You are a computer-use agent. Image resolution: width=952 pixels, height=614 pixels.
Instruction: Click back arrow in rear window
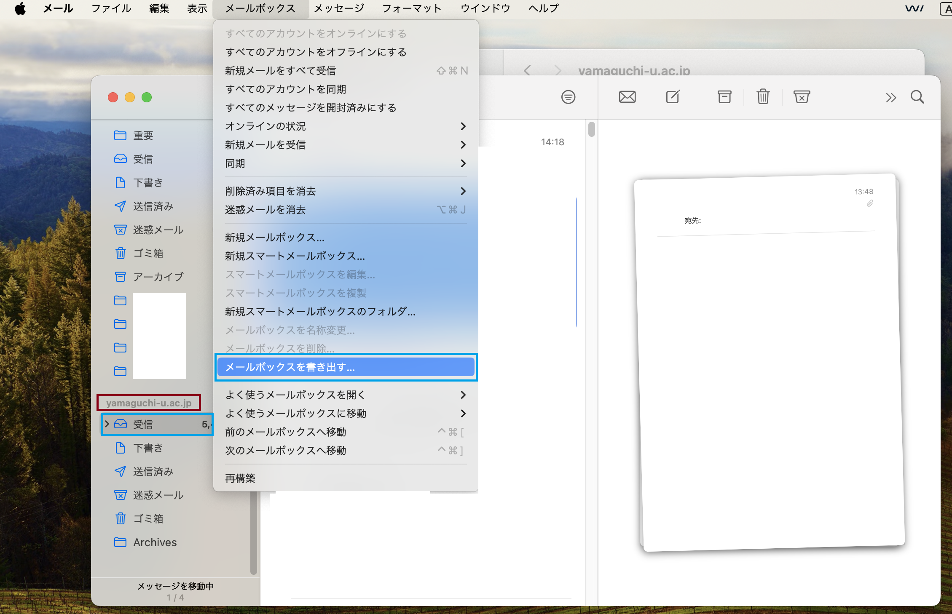[527, 70]
